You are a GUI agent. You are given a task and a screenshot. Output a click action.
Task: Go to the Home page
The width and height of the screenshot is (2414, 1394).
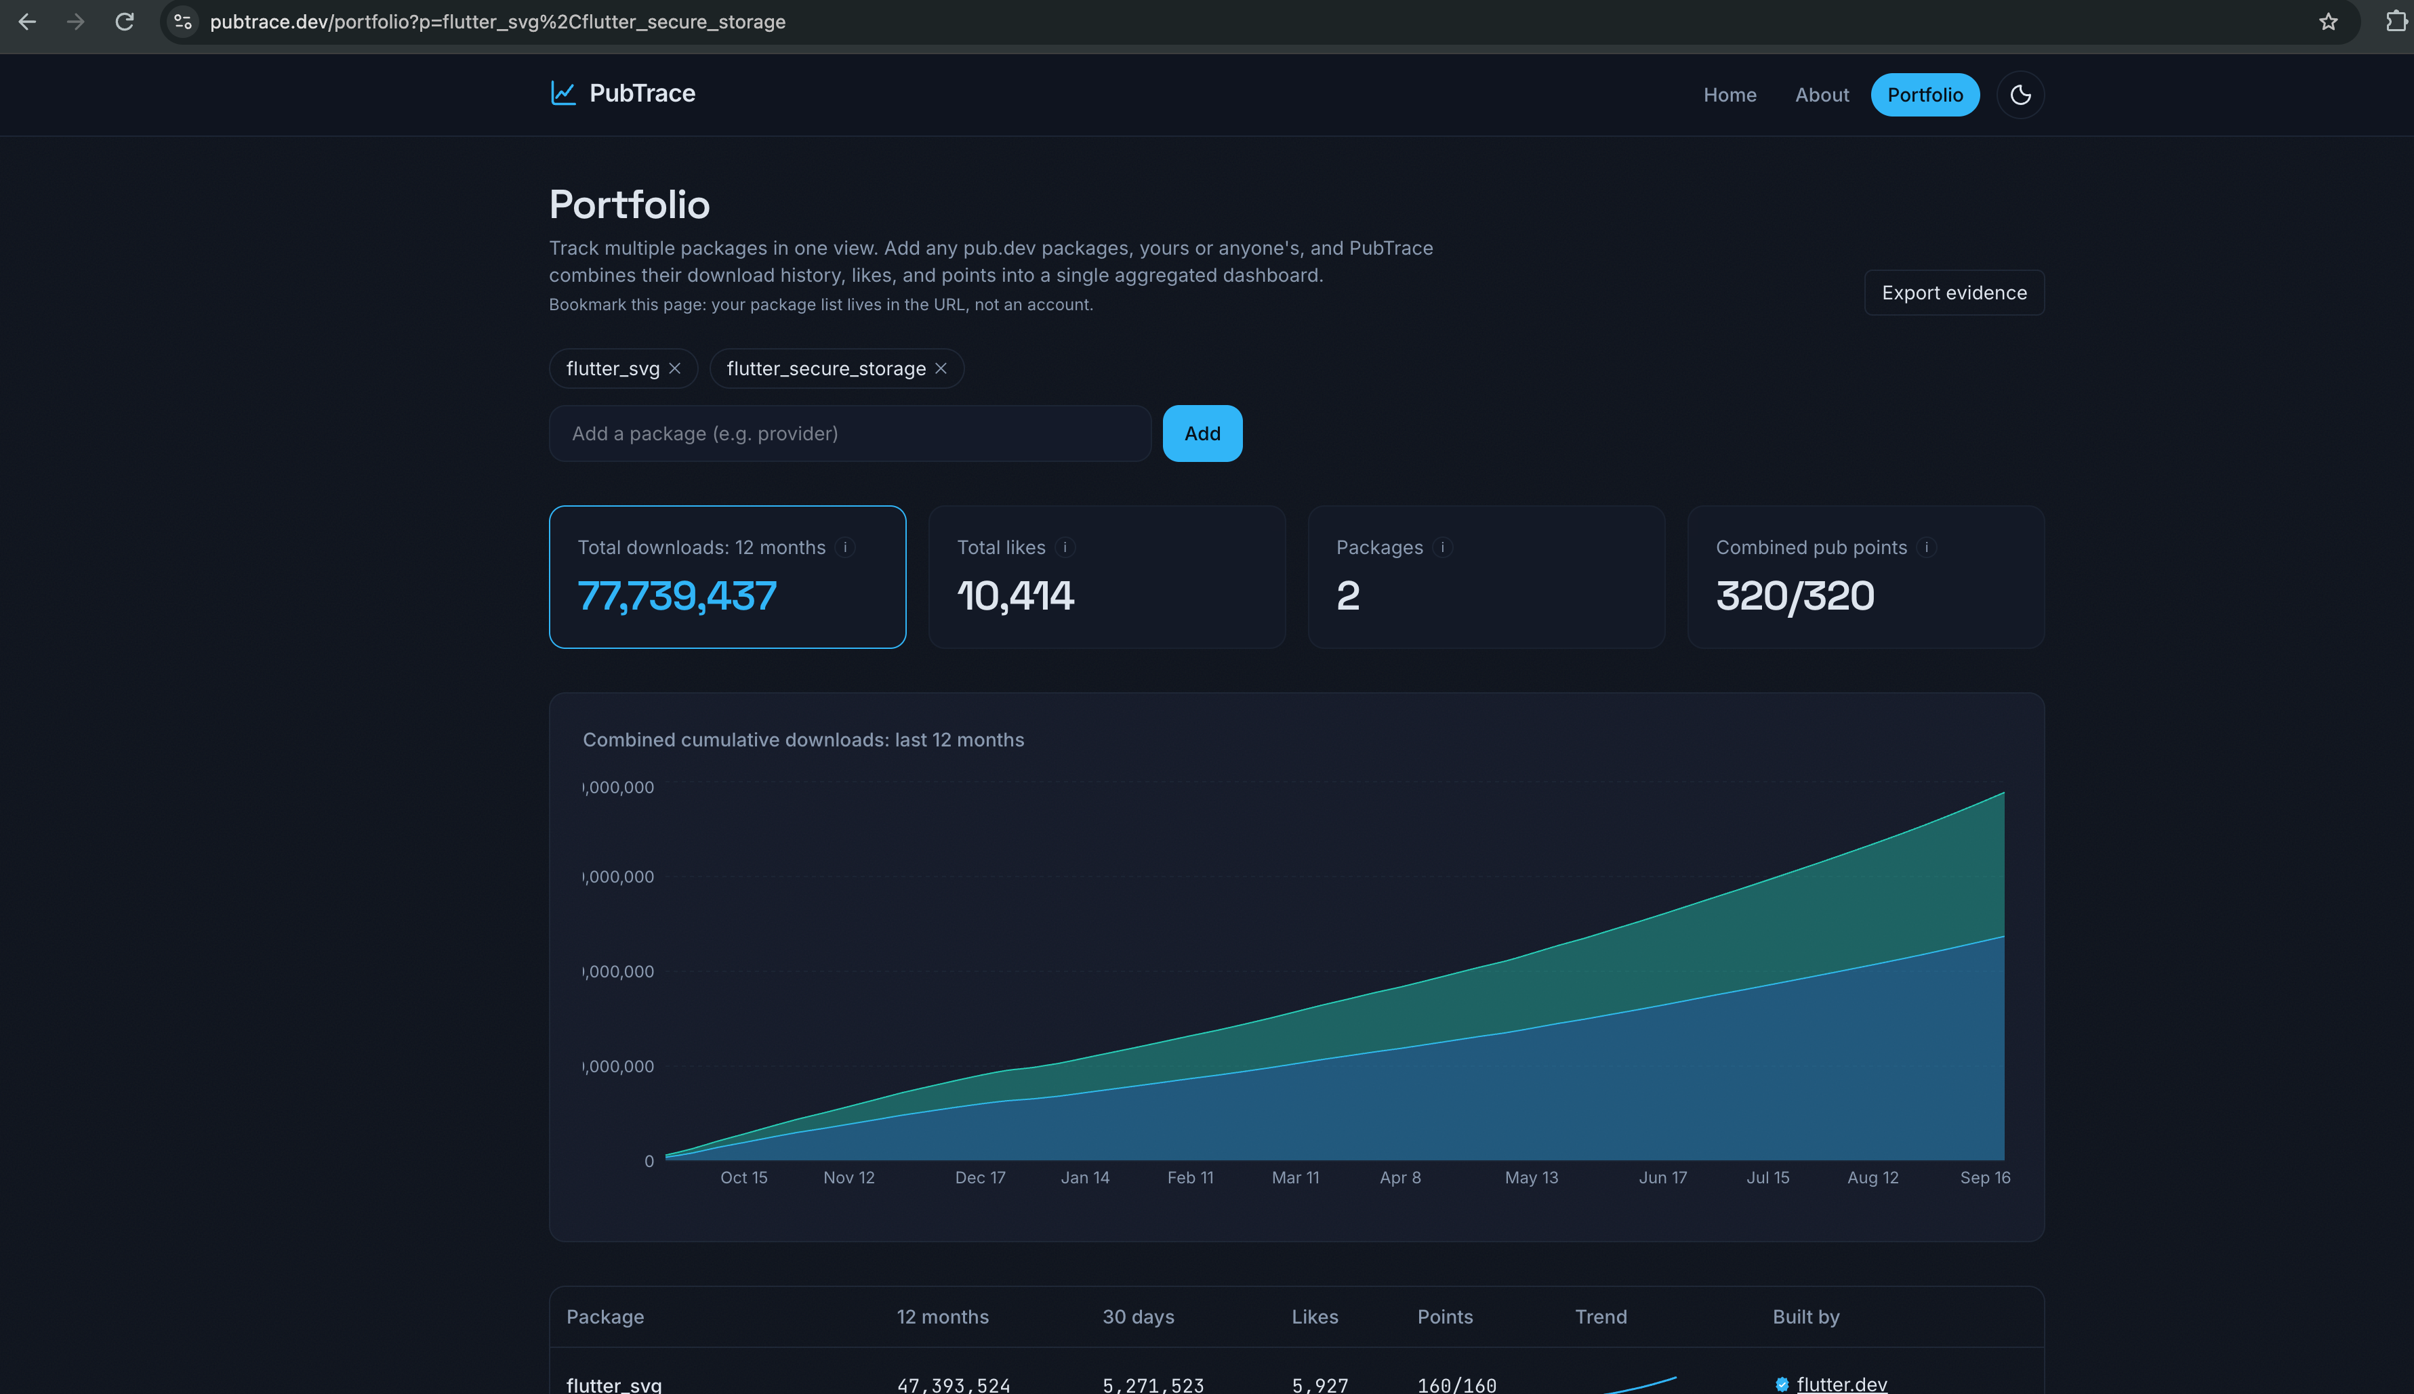tap(1729, 95)
